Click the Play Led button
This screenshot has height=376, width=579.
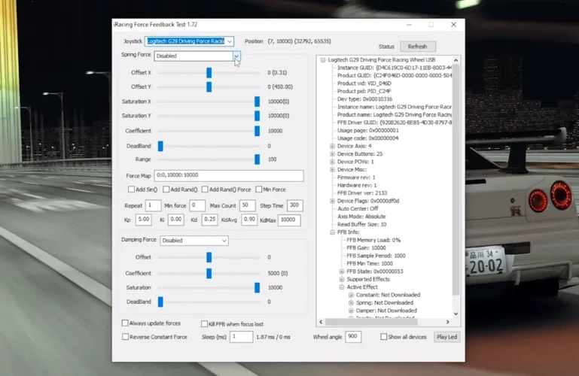coord(446,337)
